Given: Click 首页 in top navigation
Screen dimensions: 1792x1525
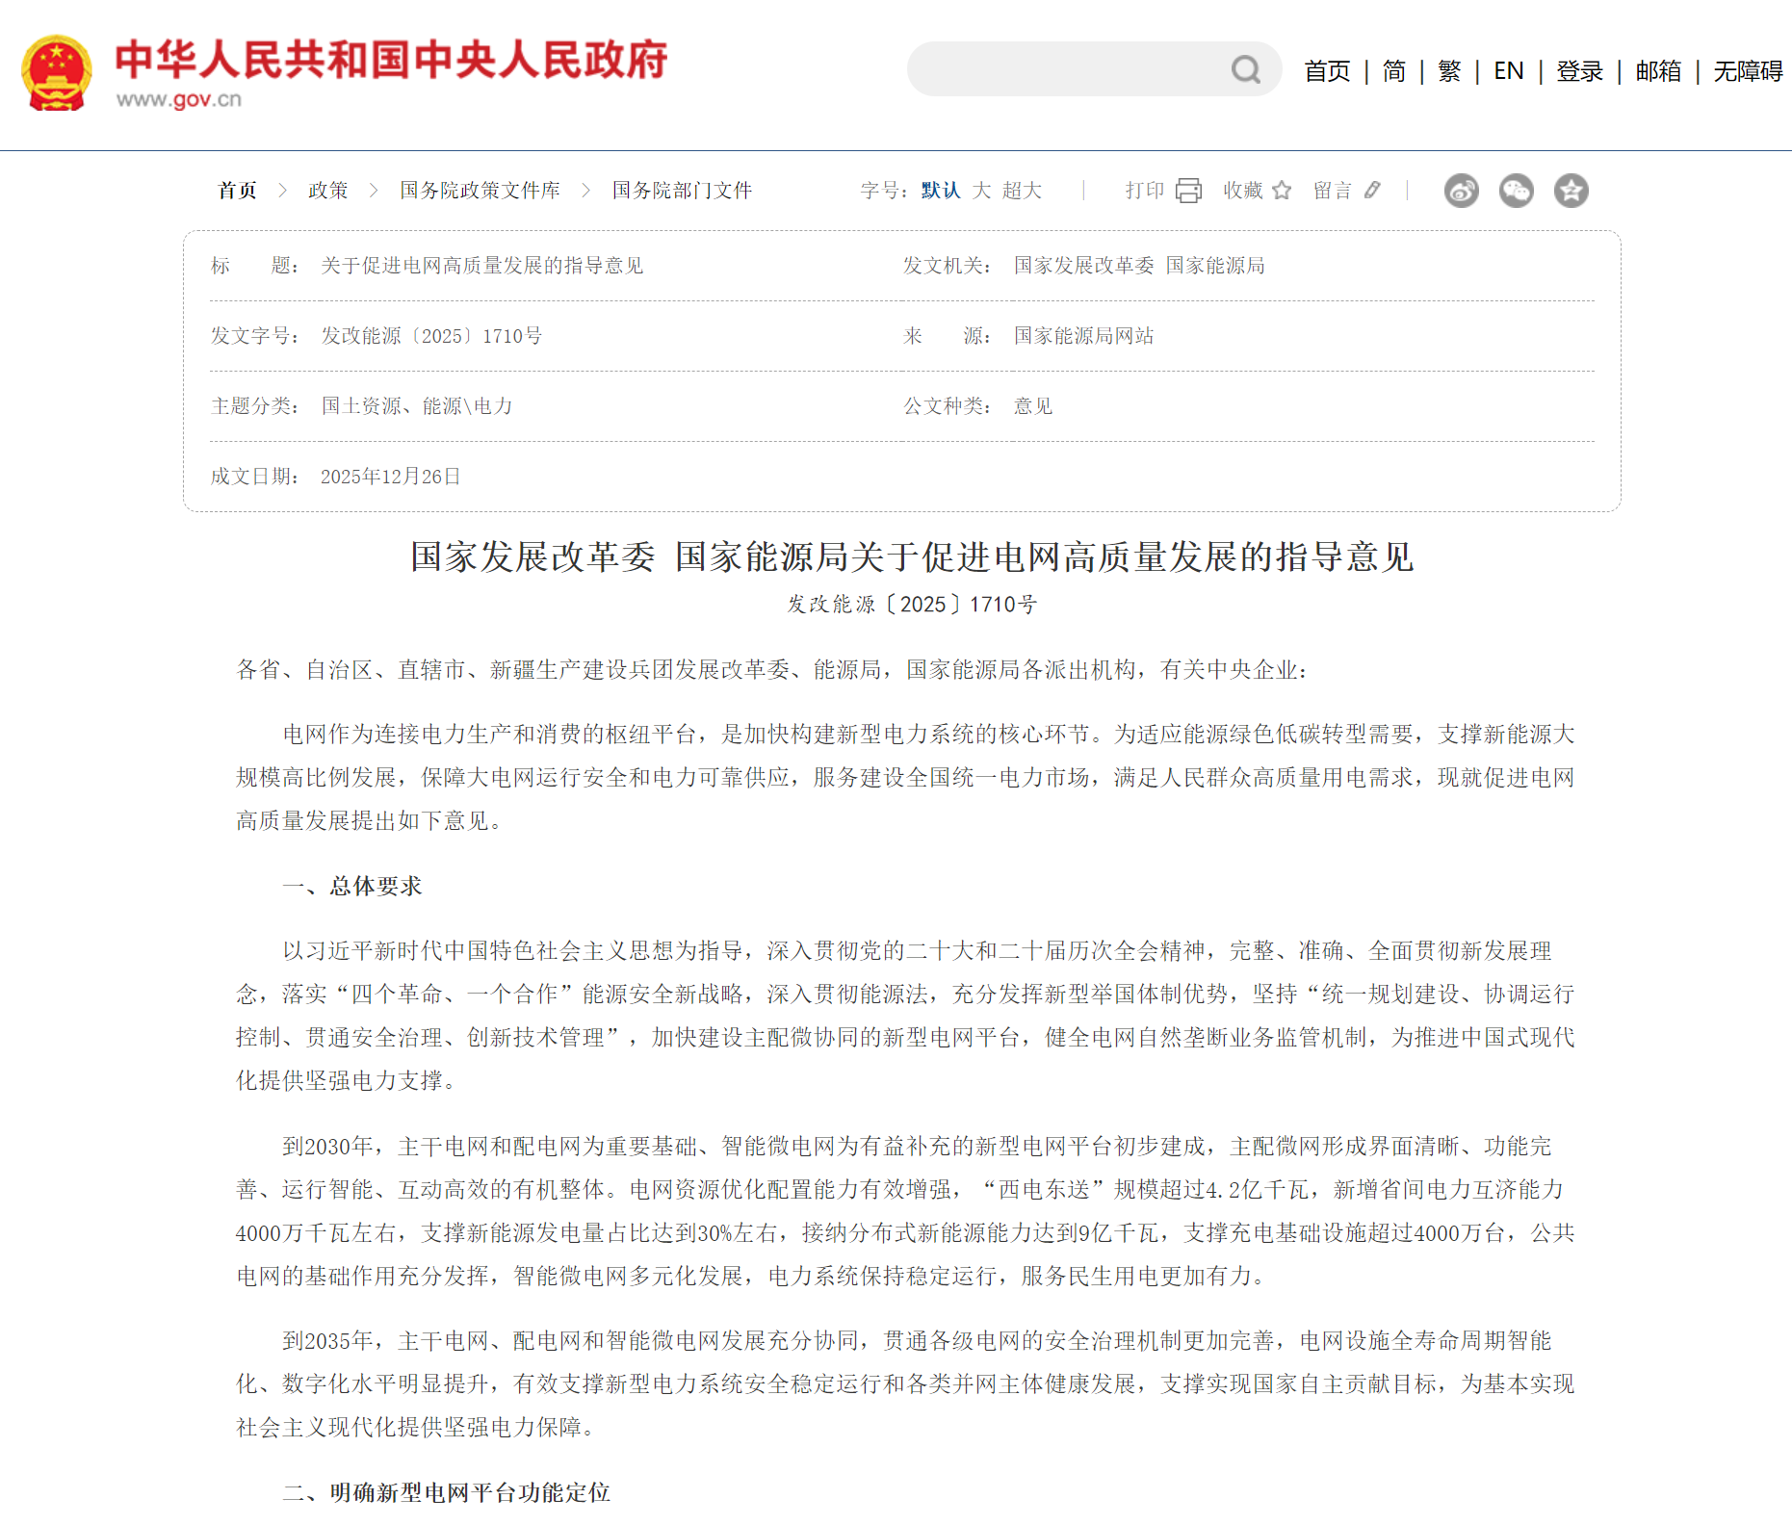Looking at the screenshot, I should (1326, 71).
